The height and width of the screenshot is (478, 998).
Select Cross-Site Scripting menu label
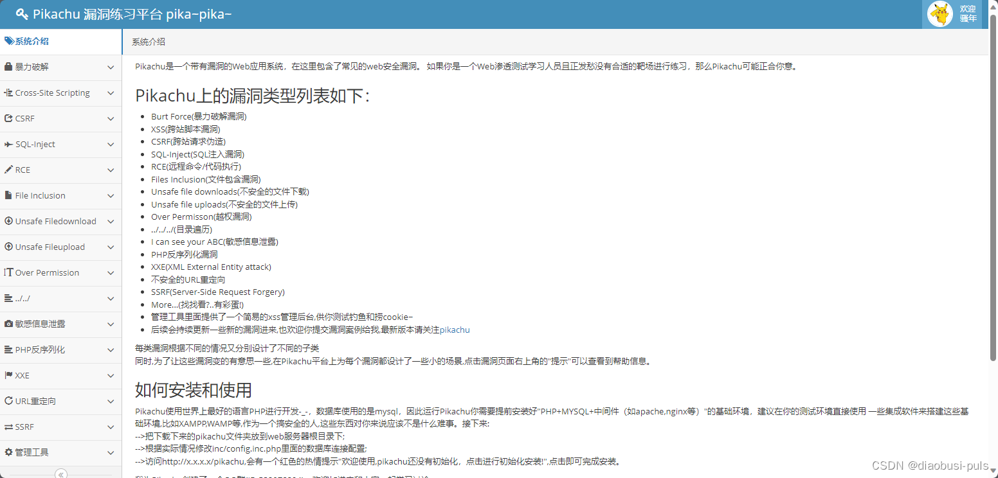point(53,93)
